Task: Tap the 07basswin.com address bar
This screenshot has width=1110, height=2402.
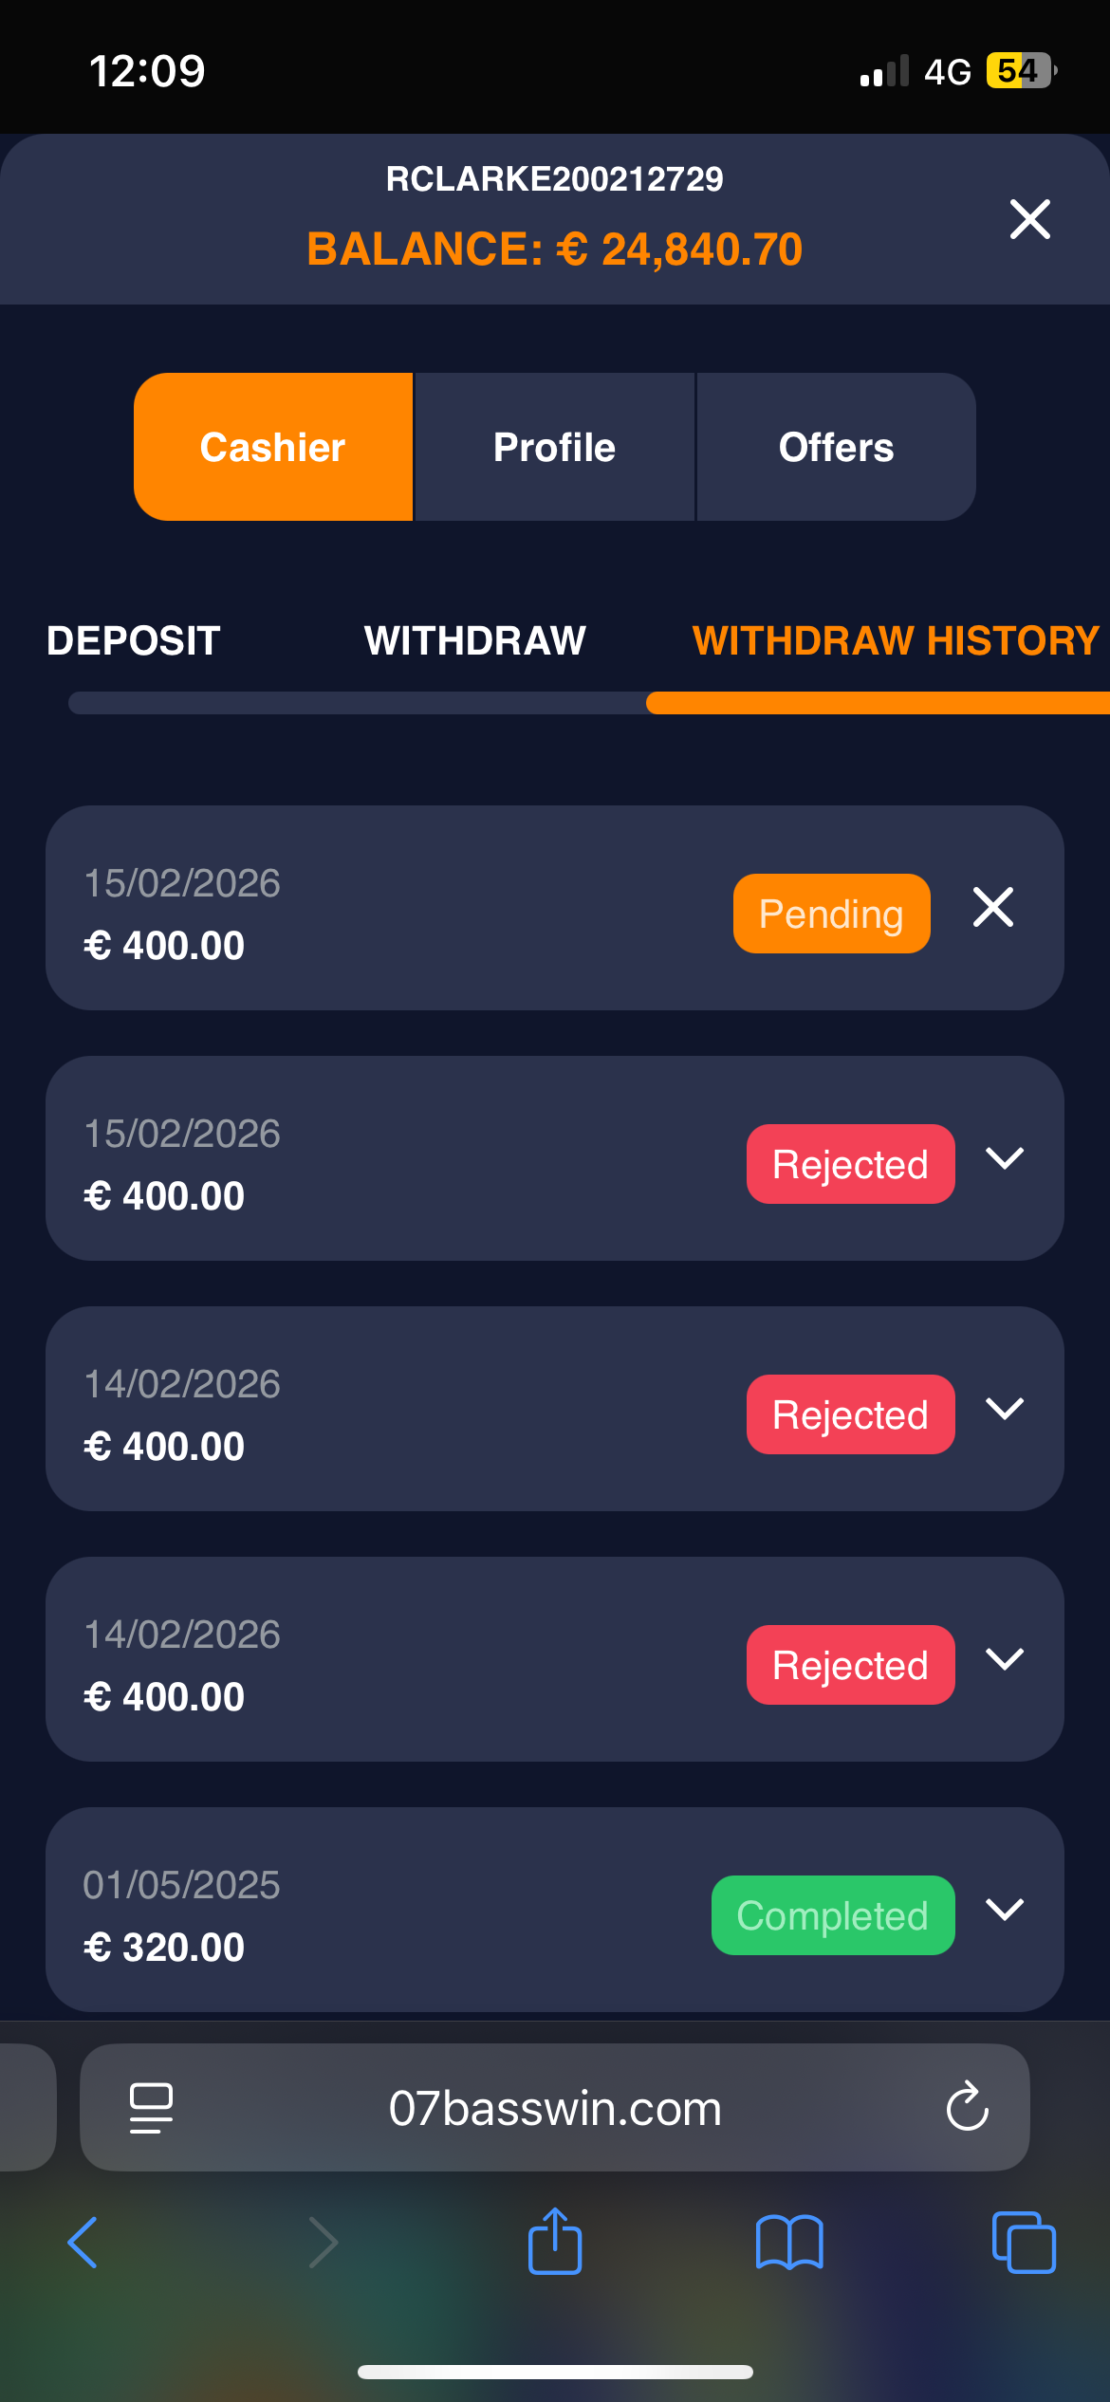Action: pyautogui.click(x=555, y=2108)
